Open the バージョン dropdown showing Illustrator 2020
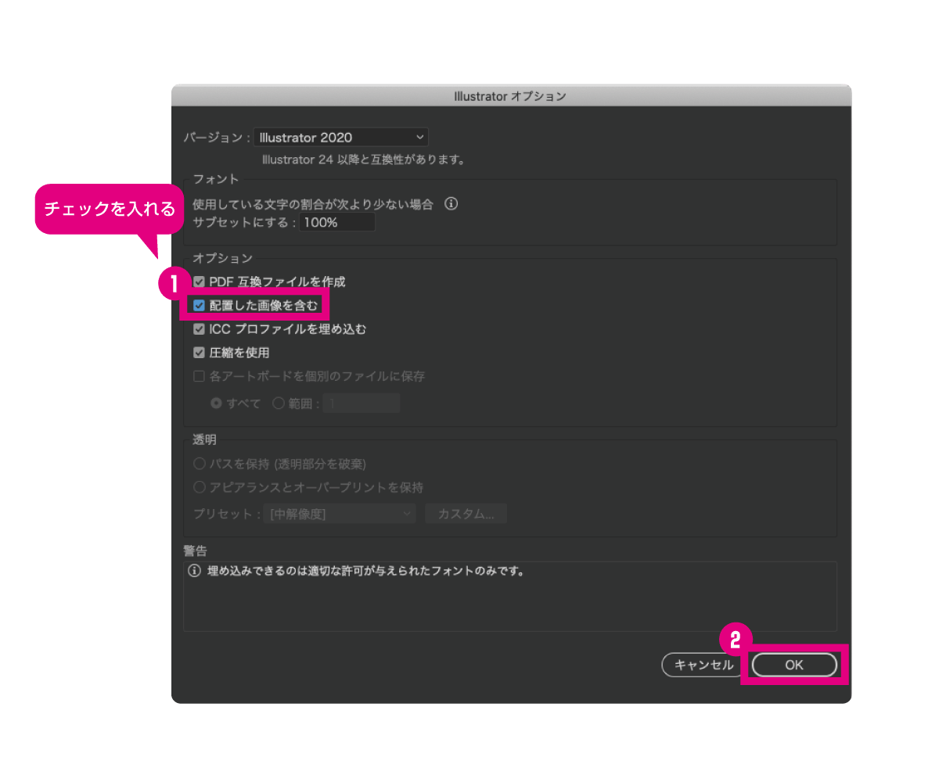Screen dimensions: 939x782 tap(341, 138)
